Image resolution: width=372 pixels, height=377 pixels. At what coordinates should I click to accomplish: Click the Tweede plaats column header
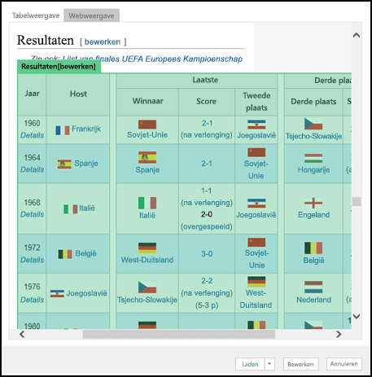click(256, 102)
